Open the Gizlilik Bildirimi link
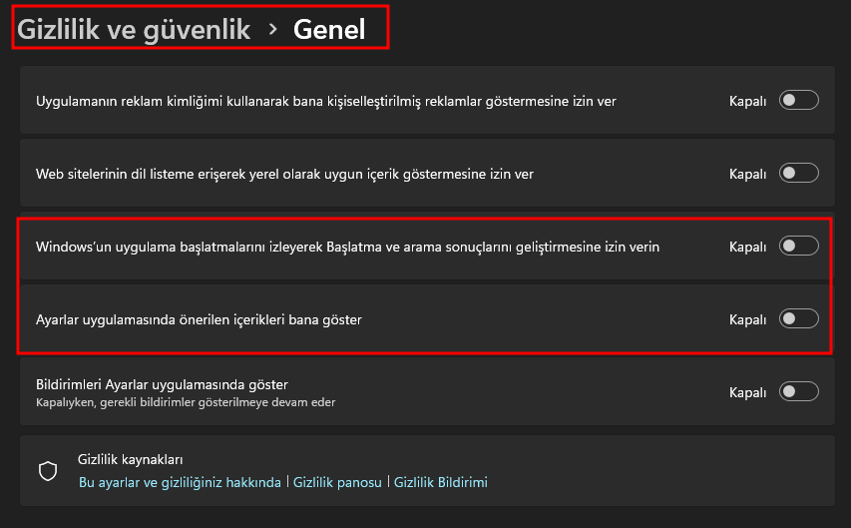This screenshot has height=528, width=851. click(x=441, y=482)
